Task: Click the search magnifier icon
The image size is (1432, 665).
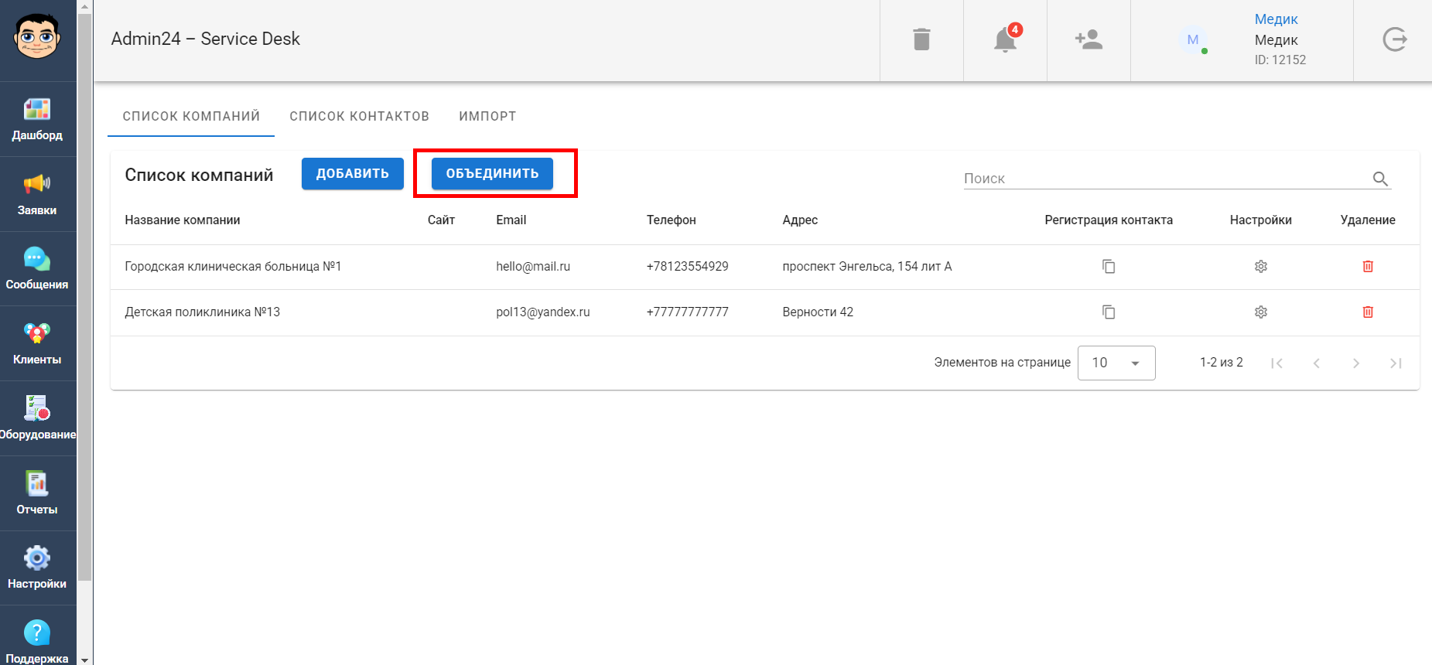Action: (1380, 179)
